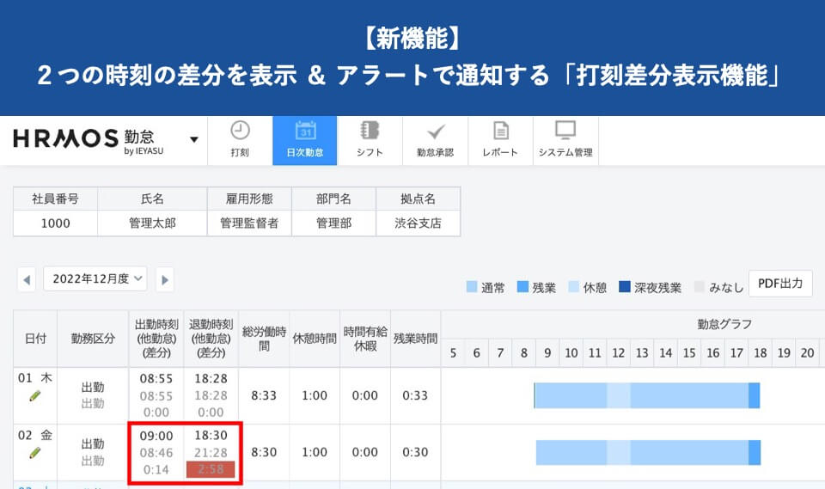This screenshot has width=825, height=489.
Task: Click the 0:30 overtime cell
Action: (415, 452)
